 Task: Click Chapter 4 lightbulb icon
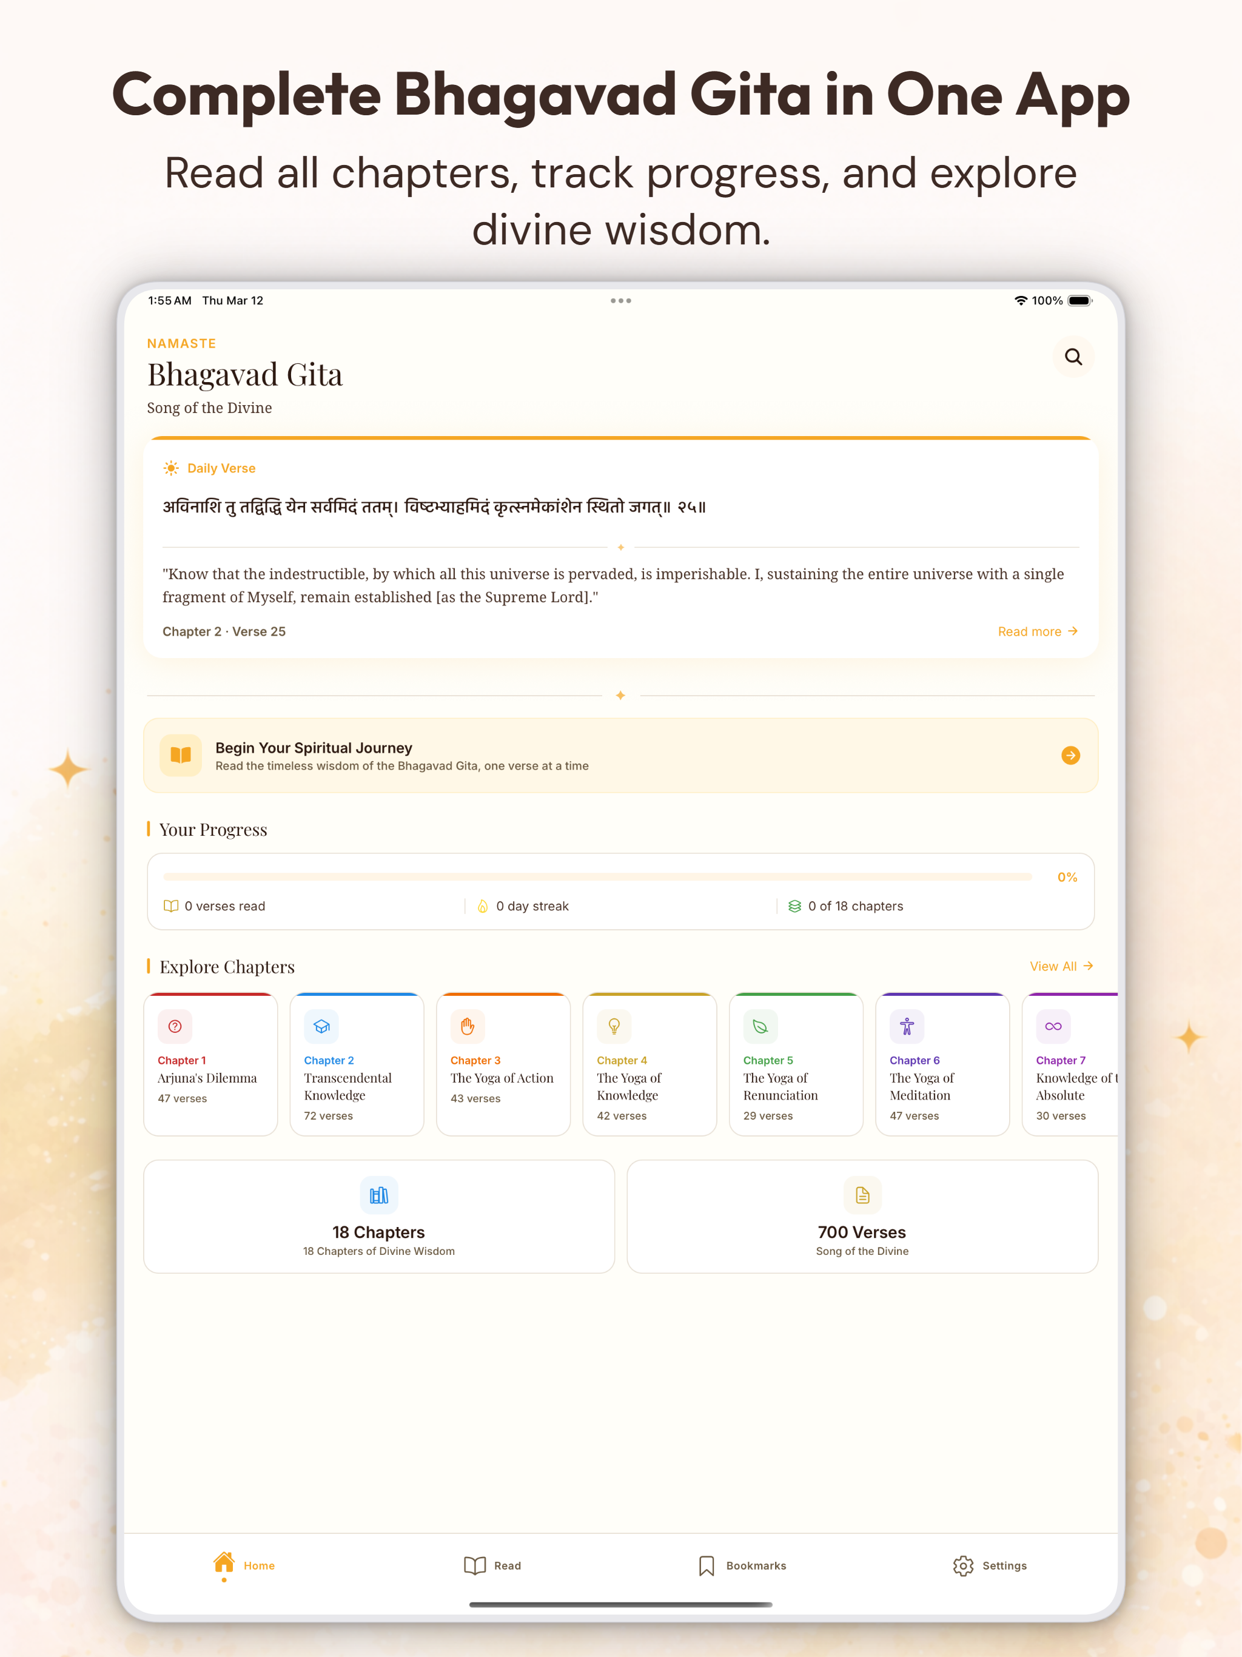tap(614, 1026)
